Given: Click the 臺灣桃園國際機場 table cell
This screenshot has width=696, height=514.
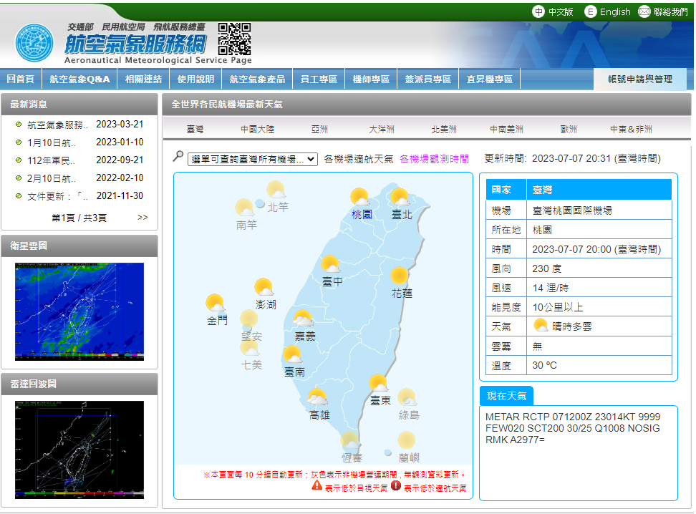Looking at the screenshot, I should 599,210.
